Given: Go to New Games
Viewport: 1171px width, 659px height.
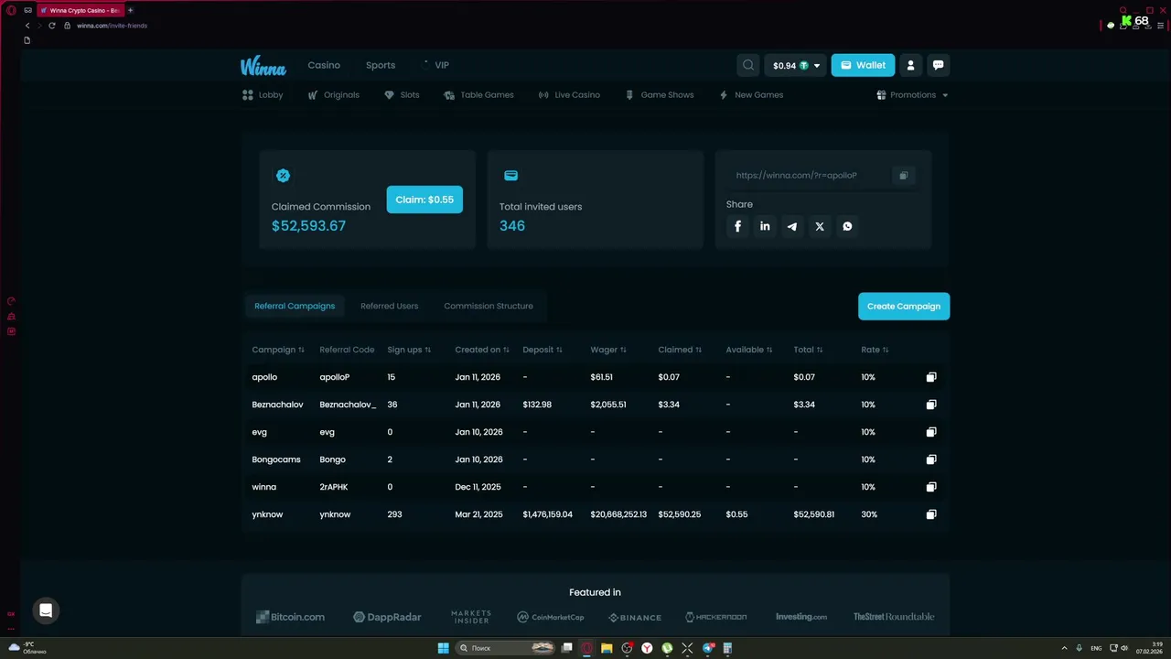Looking at the screenshot, I should pyautogui.click(x=751, y=95).
